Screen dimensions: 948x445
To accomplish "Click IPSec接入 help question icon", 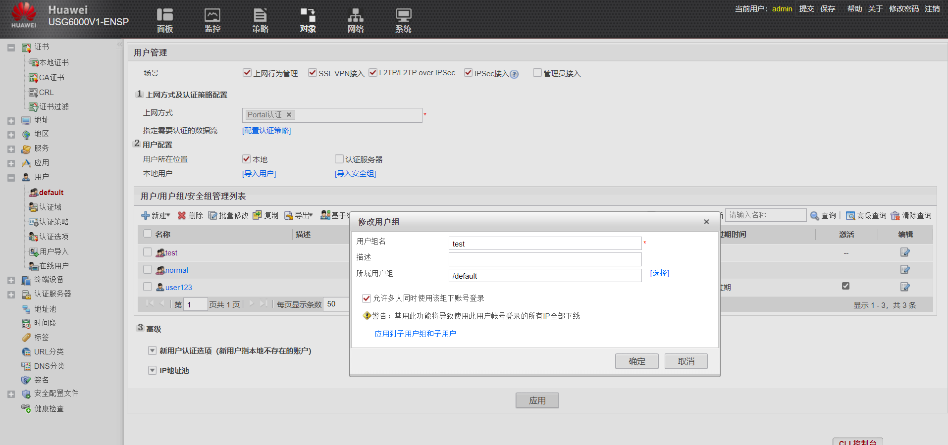I will pos(514,74).
